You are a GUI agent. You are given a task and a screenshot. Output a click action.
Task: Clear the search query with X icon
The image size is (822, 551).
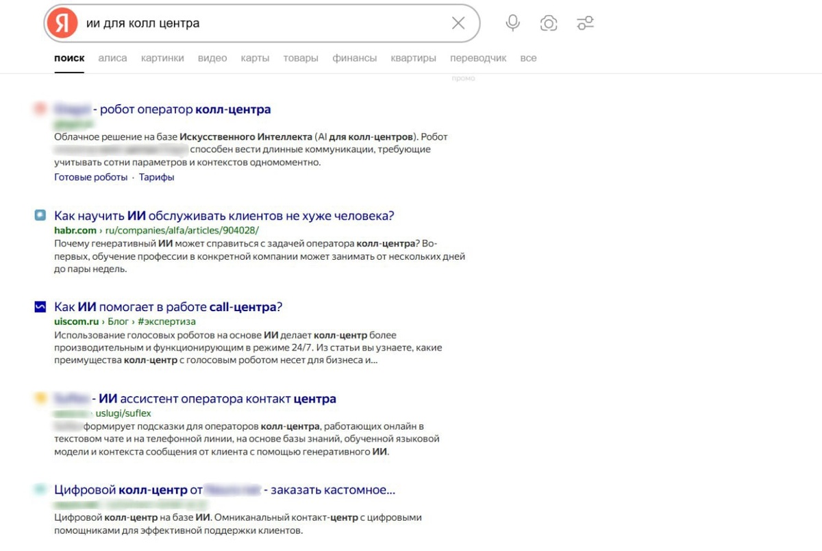(x=458, y=23)
